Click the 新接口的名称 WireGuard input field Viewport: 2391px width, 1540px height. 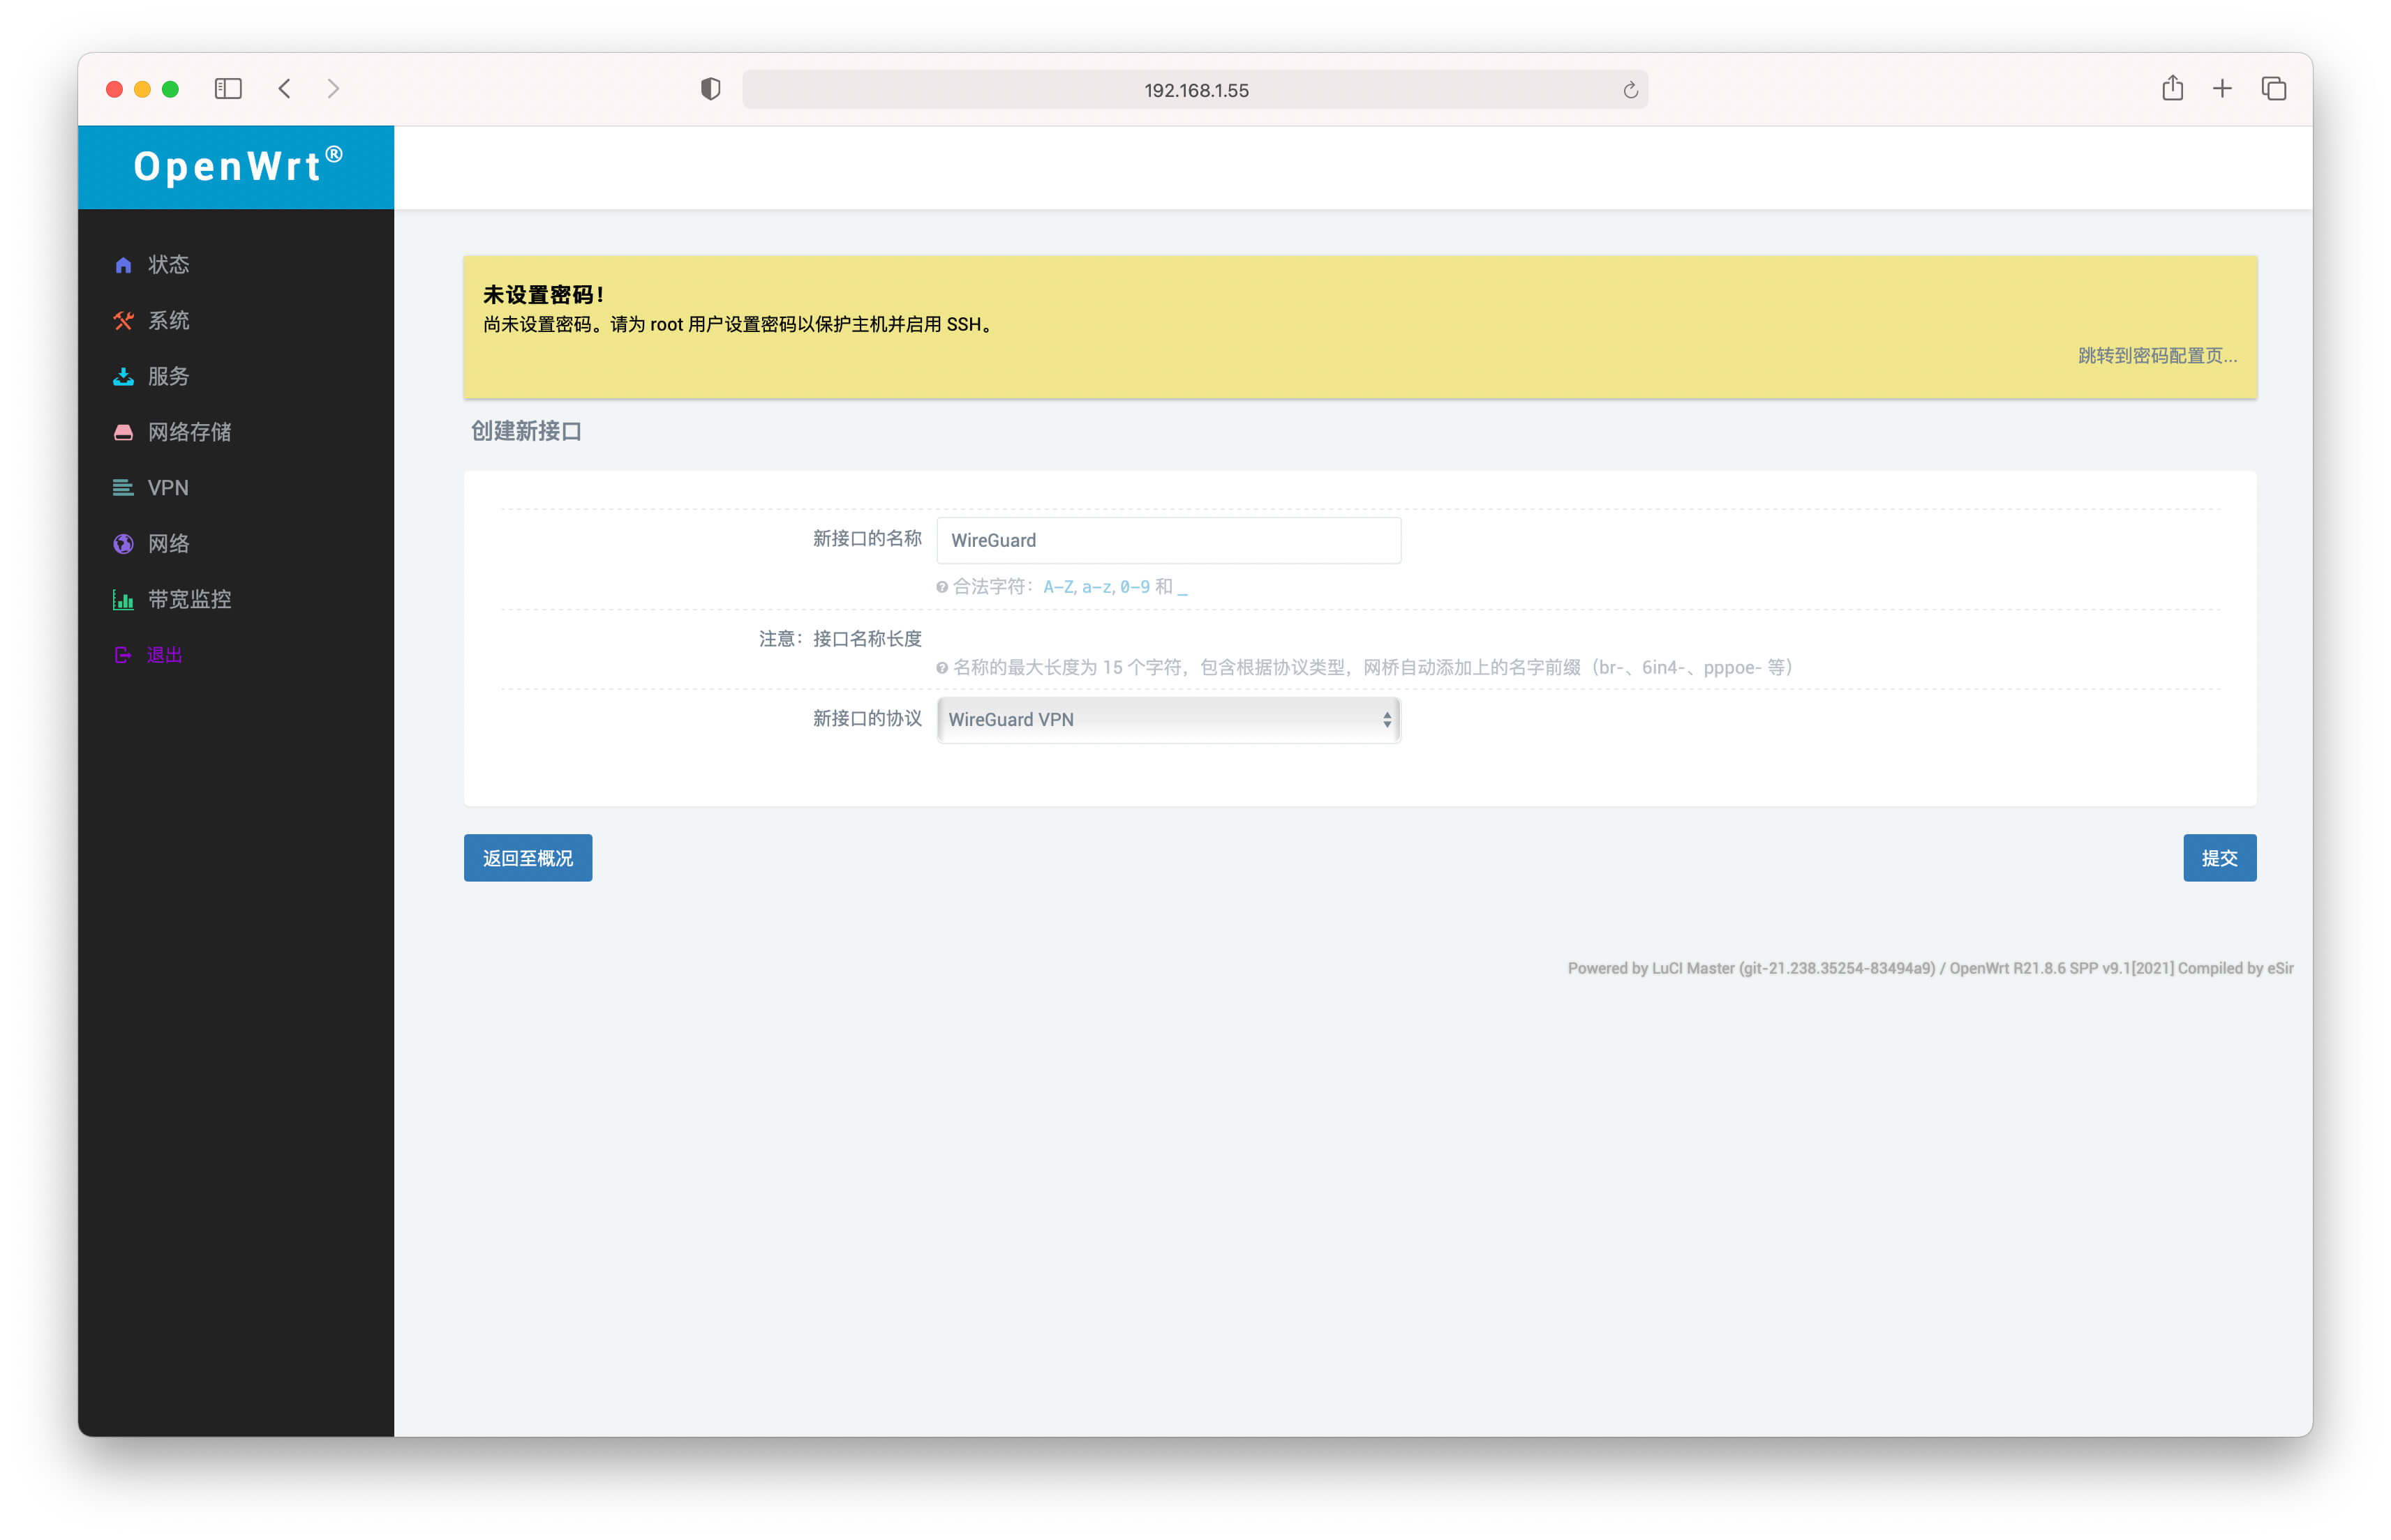(x=1168, y=540)
